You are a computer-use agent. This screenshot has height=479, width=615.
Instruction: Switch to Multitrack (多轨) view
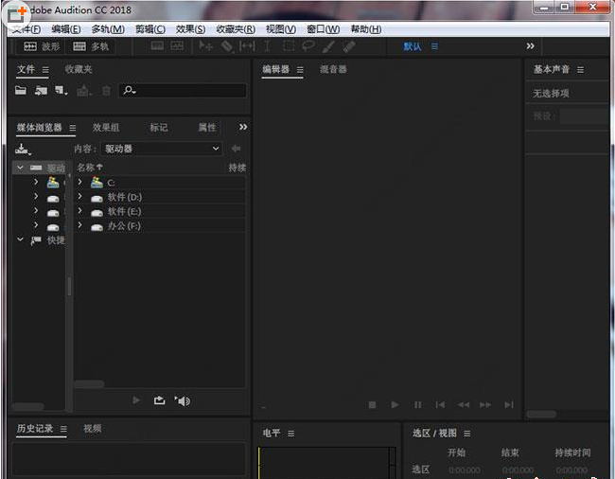tap(91, 46)
